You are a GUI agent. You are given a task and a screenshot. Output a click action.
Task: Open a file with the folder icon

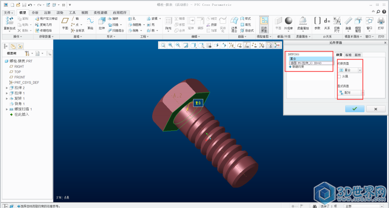coord(18,5)
